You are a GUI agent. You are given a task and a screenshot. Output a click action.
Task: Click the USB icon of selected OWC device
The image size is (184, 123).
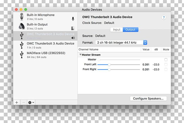[x=22, y=35]
